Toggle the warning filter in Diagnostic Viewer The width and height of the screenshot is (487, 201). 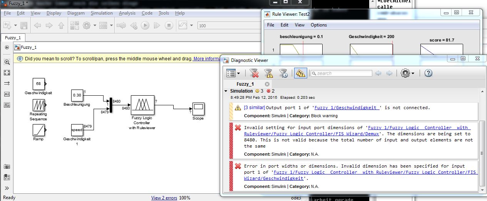pyautogui.click(x=268, y=73)
